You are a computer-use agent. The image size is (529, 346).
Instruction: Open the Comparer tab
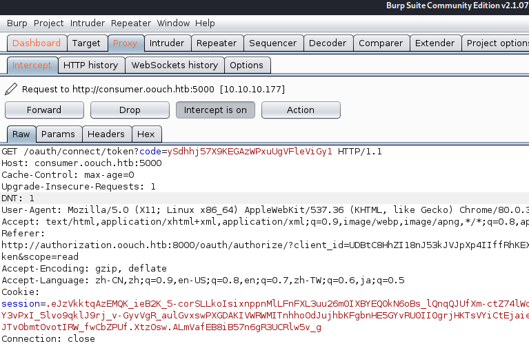coord(381,43)
